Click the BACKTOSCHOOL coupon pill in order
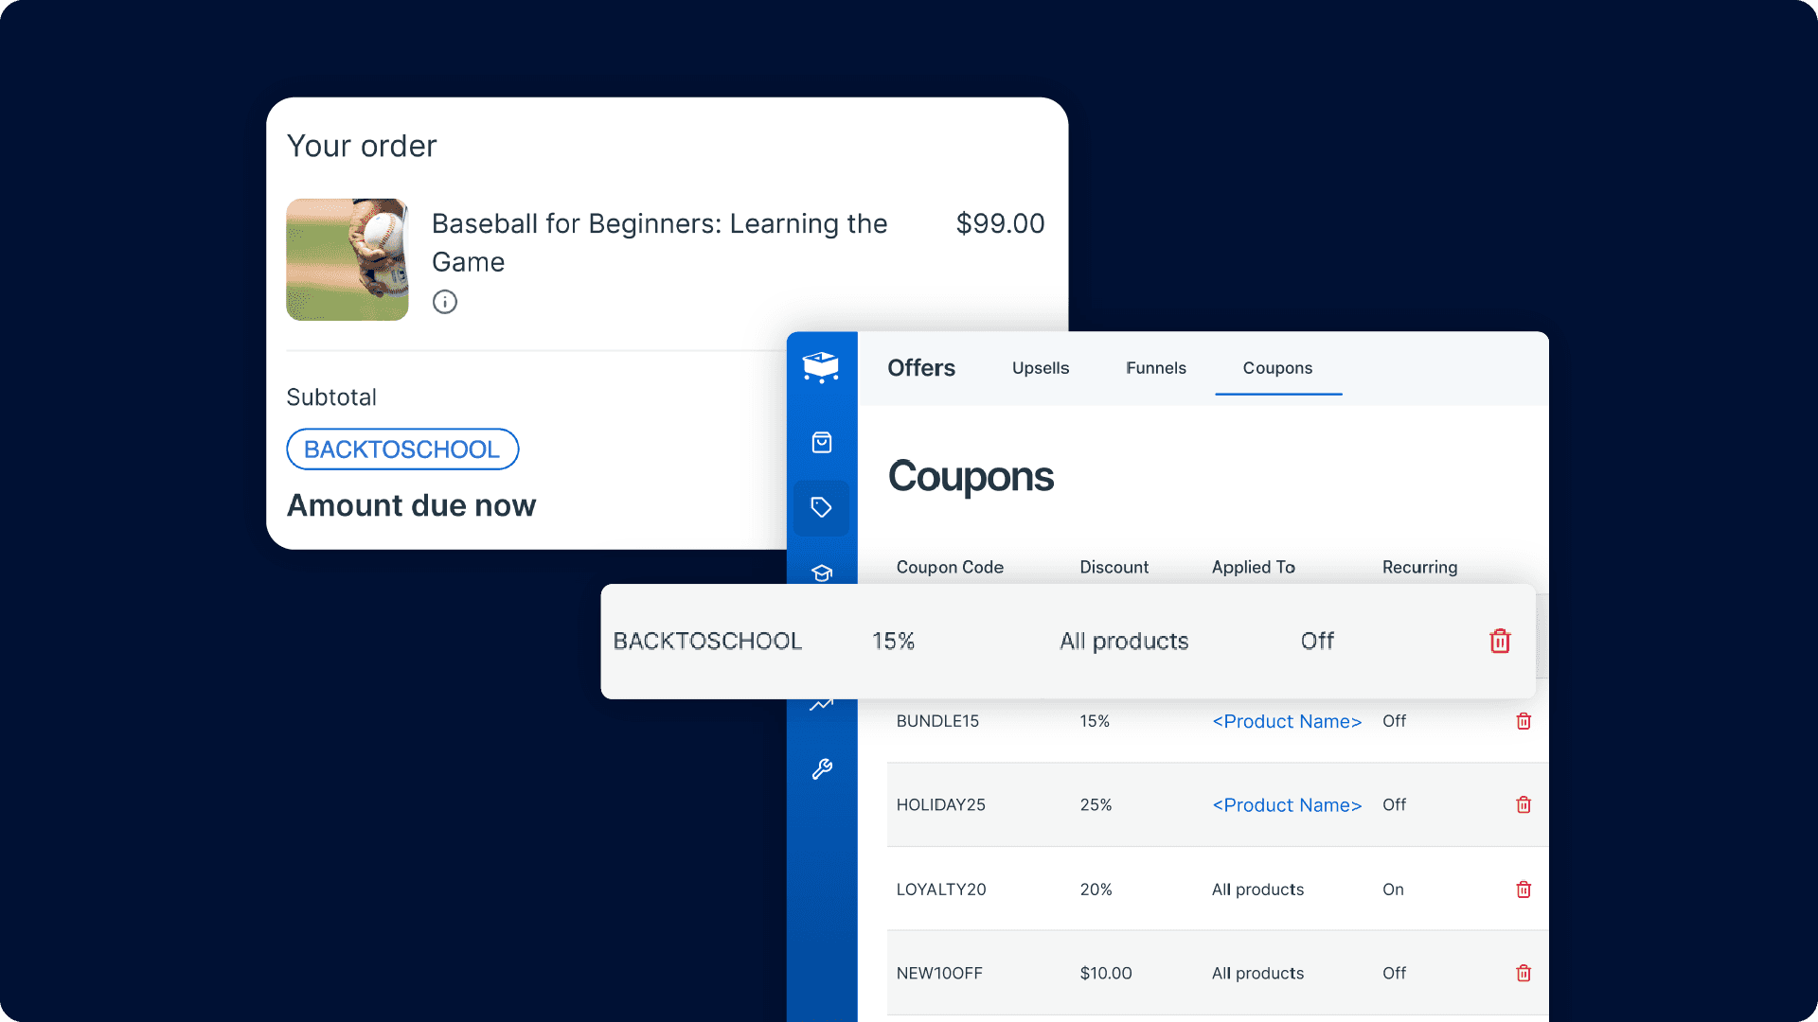Image resolution: width=1818 pixels, height=1022 pixels. [x=402, y=449]
